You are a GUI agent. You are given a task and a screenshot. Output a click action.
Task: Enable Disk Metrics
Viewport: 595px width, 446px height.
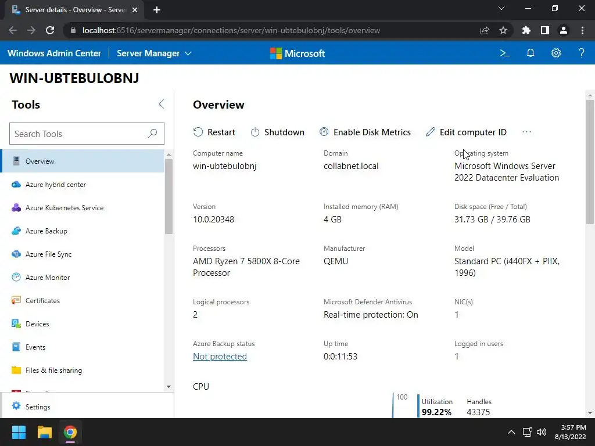coord(365,132)
